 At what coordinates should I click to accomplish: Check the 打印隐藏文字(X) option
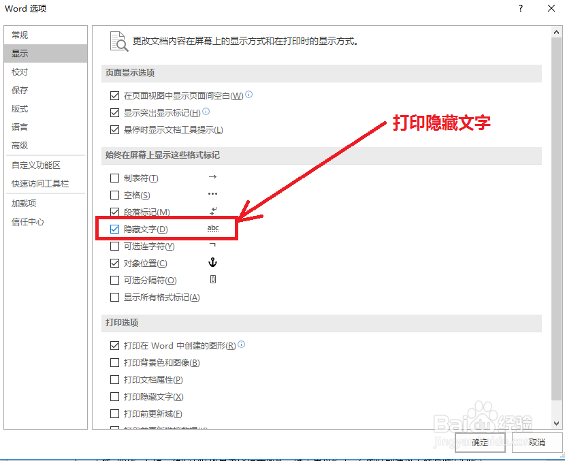[x=114, y=396]
